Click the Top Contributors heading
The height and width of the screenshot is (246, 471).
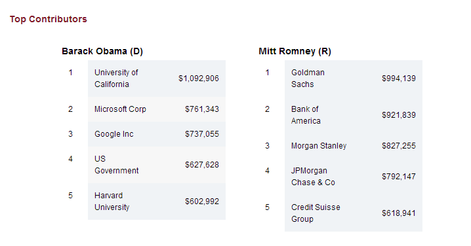click(48, 19)
